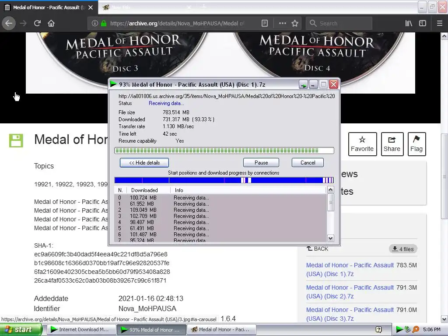Hide details in download dialog
The image size is (448, 336).
tap(144, 163)
